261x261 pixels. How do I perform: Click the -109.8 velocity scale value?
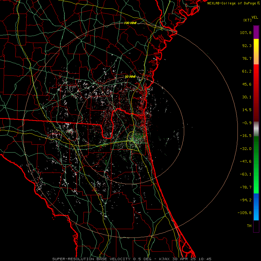point(245,213)
